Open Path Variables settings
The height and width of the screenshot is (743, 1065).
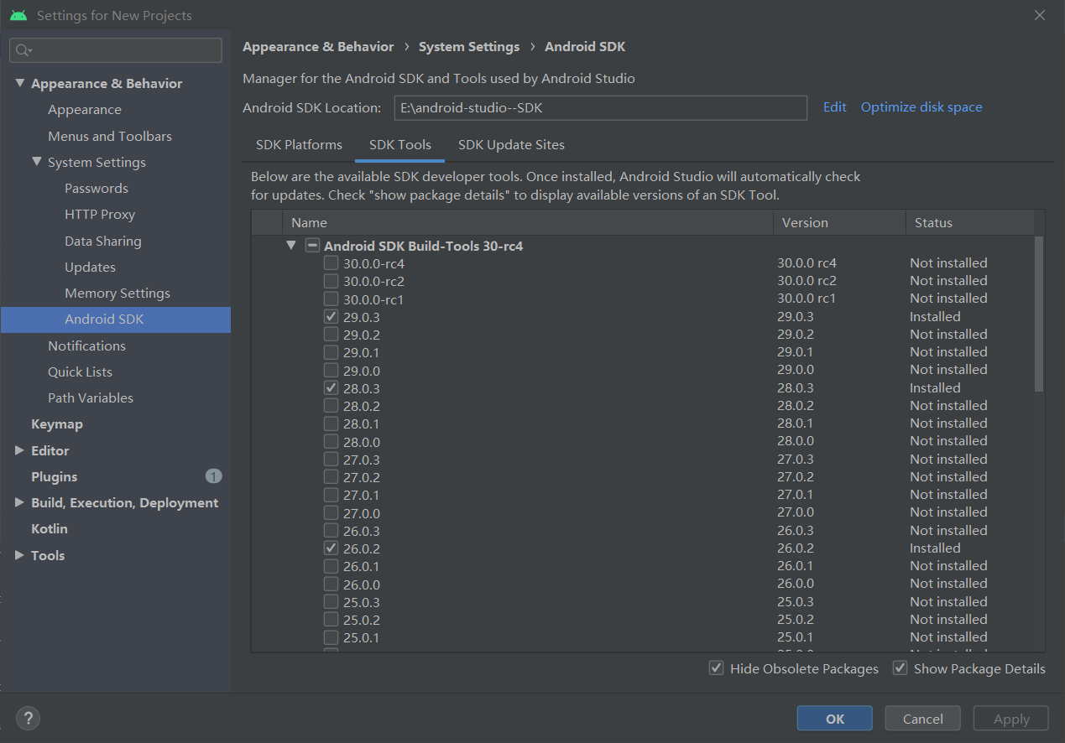click(91, 398)
